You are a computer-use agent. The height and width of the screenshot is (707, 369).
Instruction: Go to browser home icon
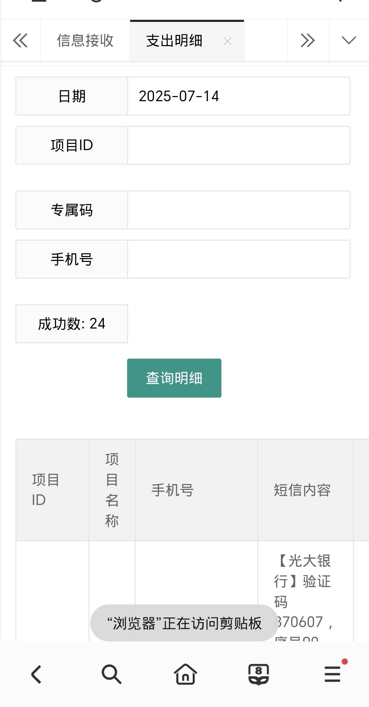coord(186,674)
